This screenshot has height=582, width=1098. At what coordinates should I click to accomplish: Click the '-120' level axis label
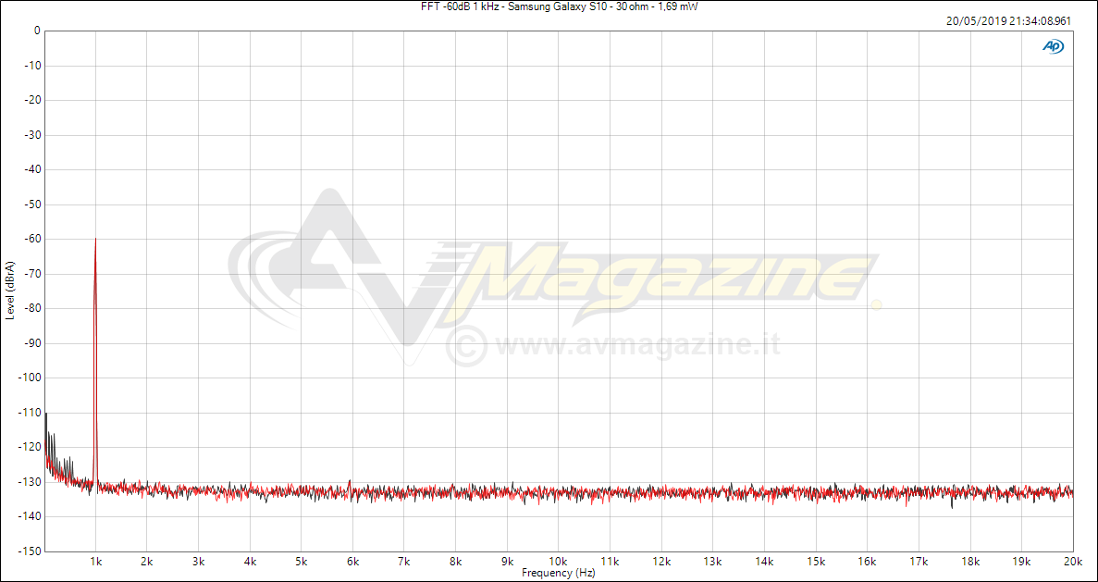(30, 447)
